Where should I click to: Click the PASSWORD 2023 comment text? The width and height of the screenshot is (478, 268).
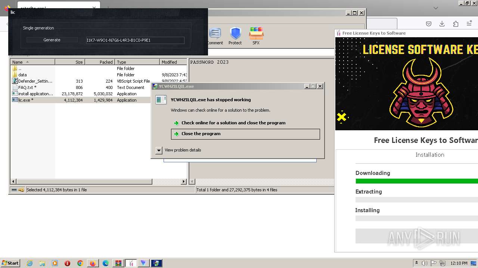point(209,62)
